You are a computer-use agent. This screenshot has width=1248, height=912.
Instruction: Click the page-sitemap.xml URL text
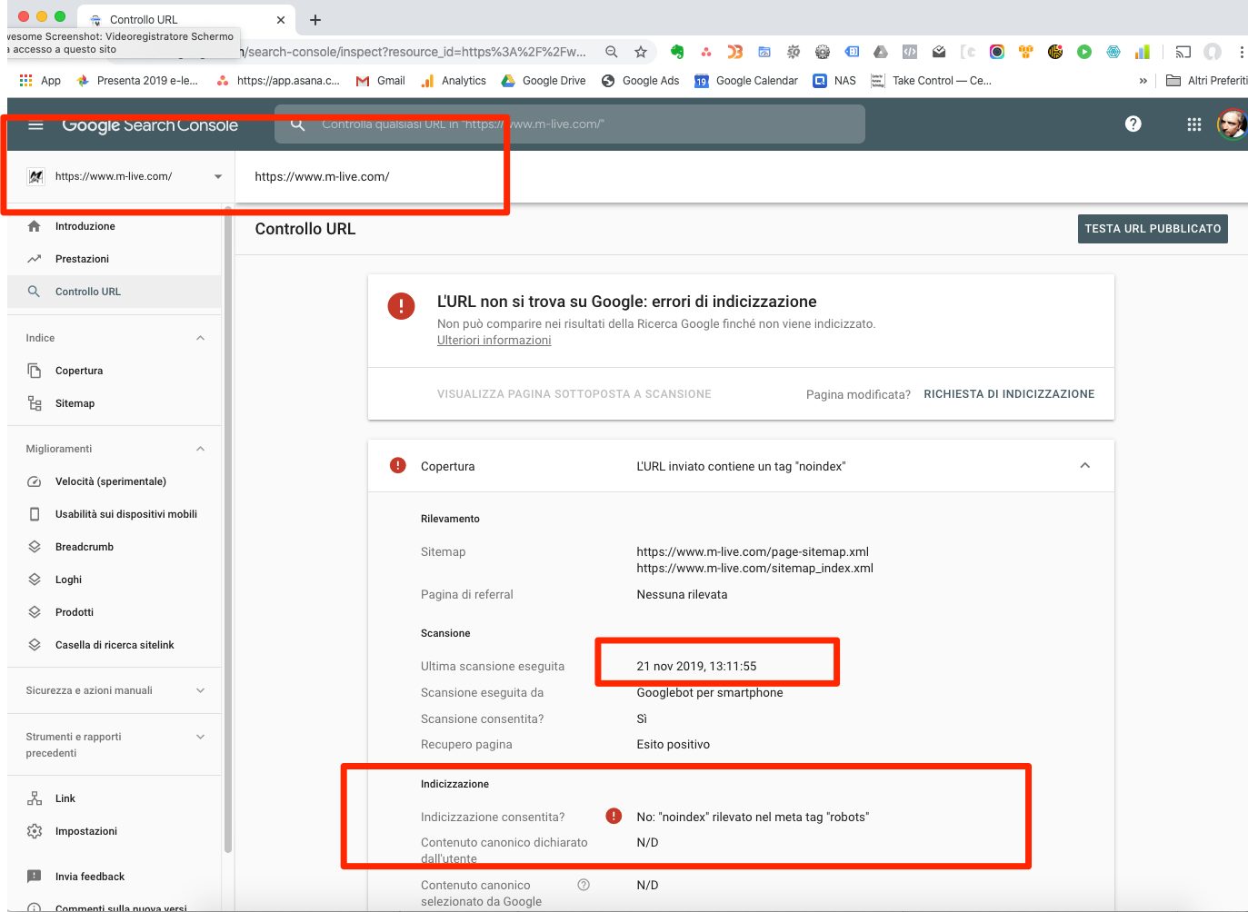tap(753, 551)
